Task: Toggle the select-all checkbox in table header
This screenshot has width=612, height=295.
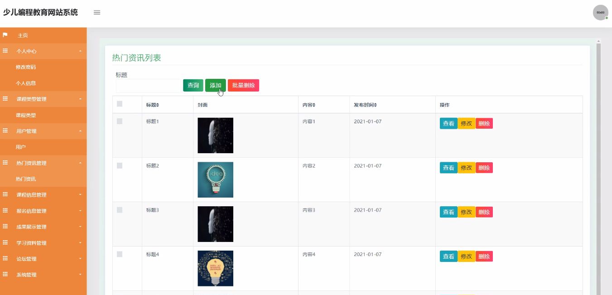Action: 120,104
